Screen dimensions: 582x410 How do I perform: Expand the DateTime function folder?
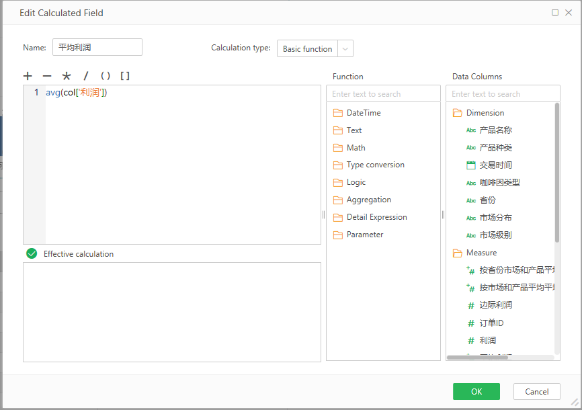363,112
